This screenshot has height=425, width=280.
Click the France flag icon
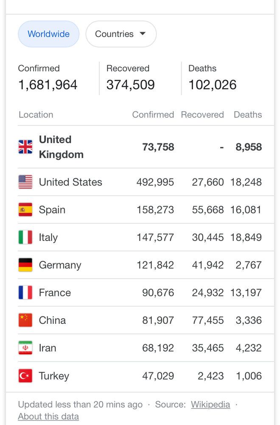click(x=25, y=292)
